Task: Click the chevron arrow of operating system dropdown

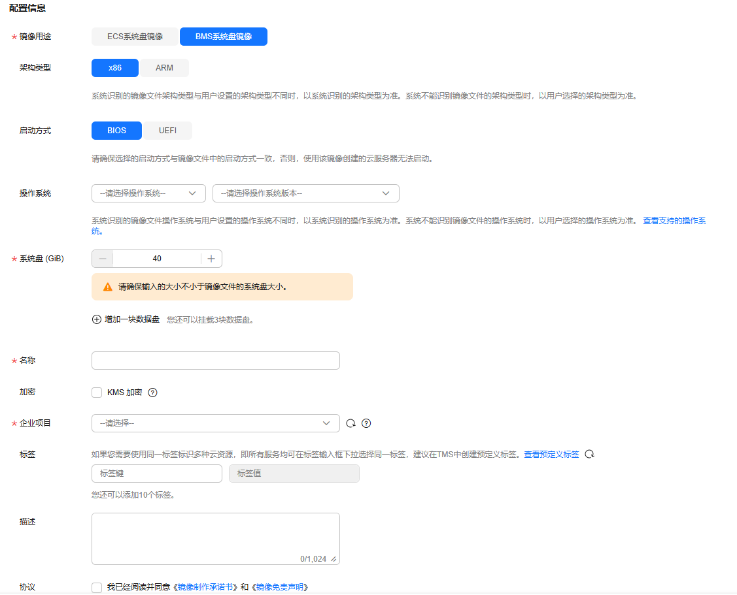Action: 192,193
